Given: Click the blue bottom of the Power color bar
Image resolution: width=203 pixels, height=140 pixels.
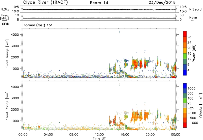Looking at the screenshot, I should tap(185, 73).
